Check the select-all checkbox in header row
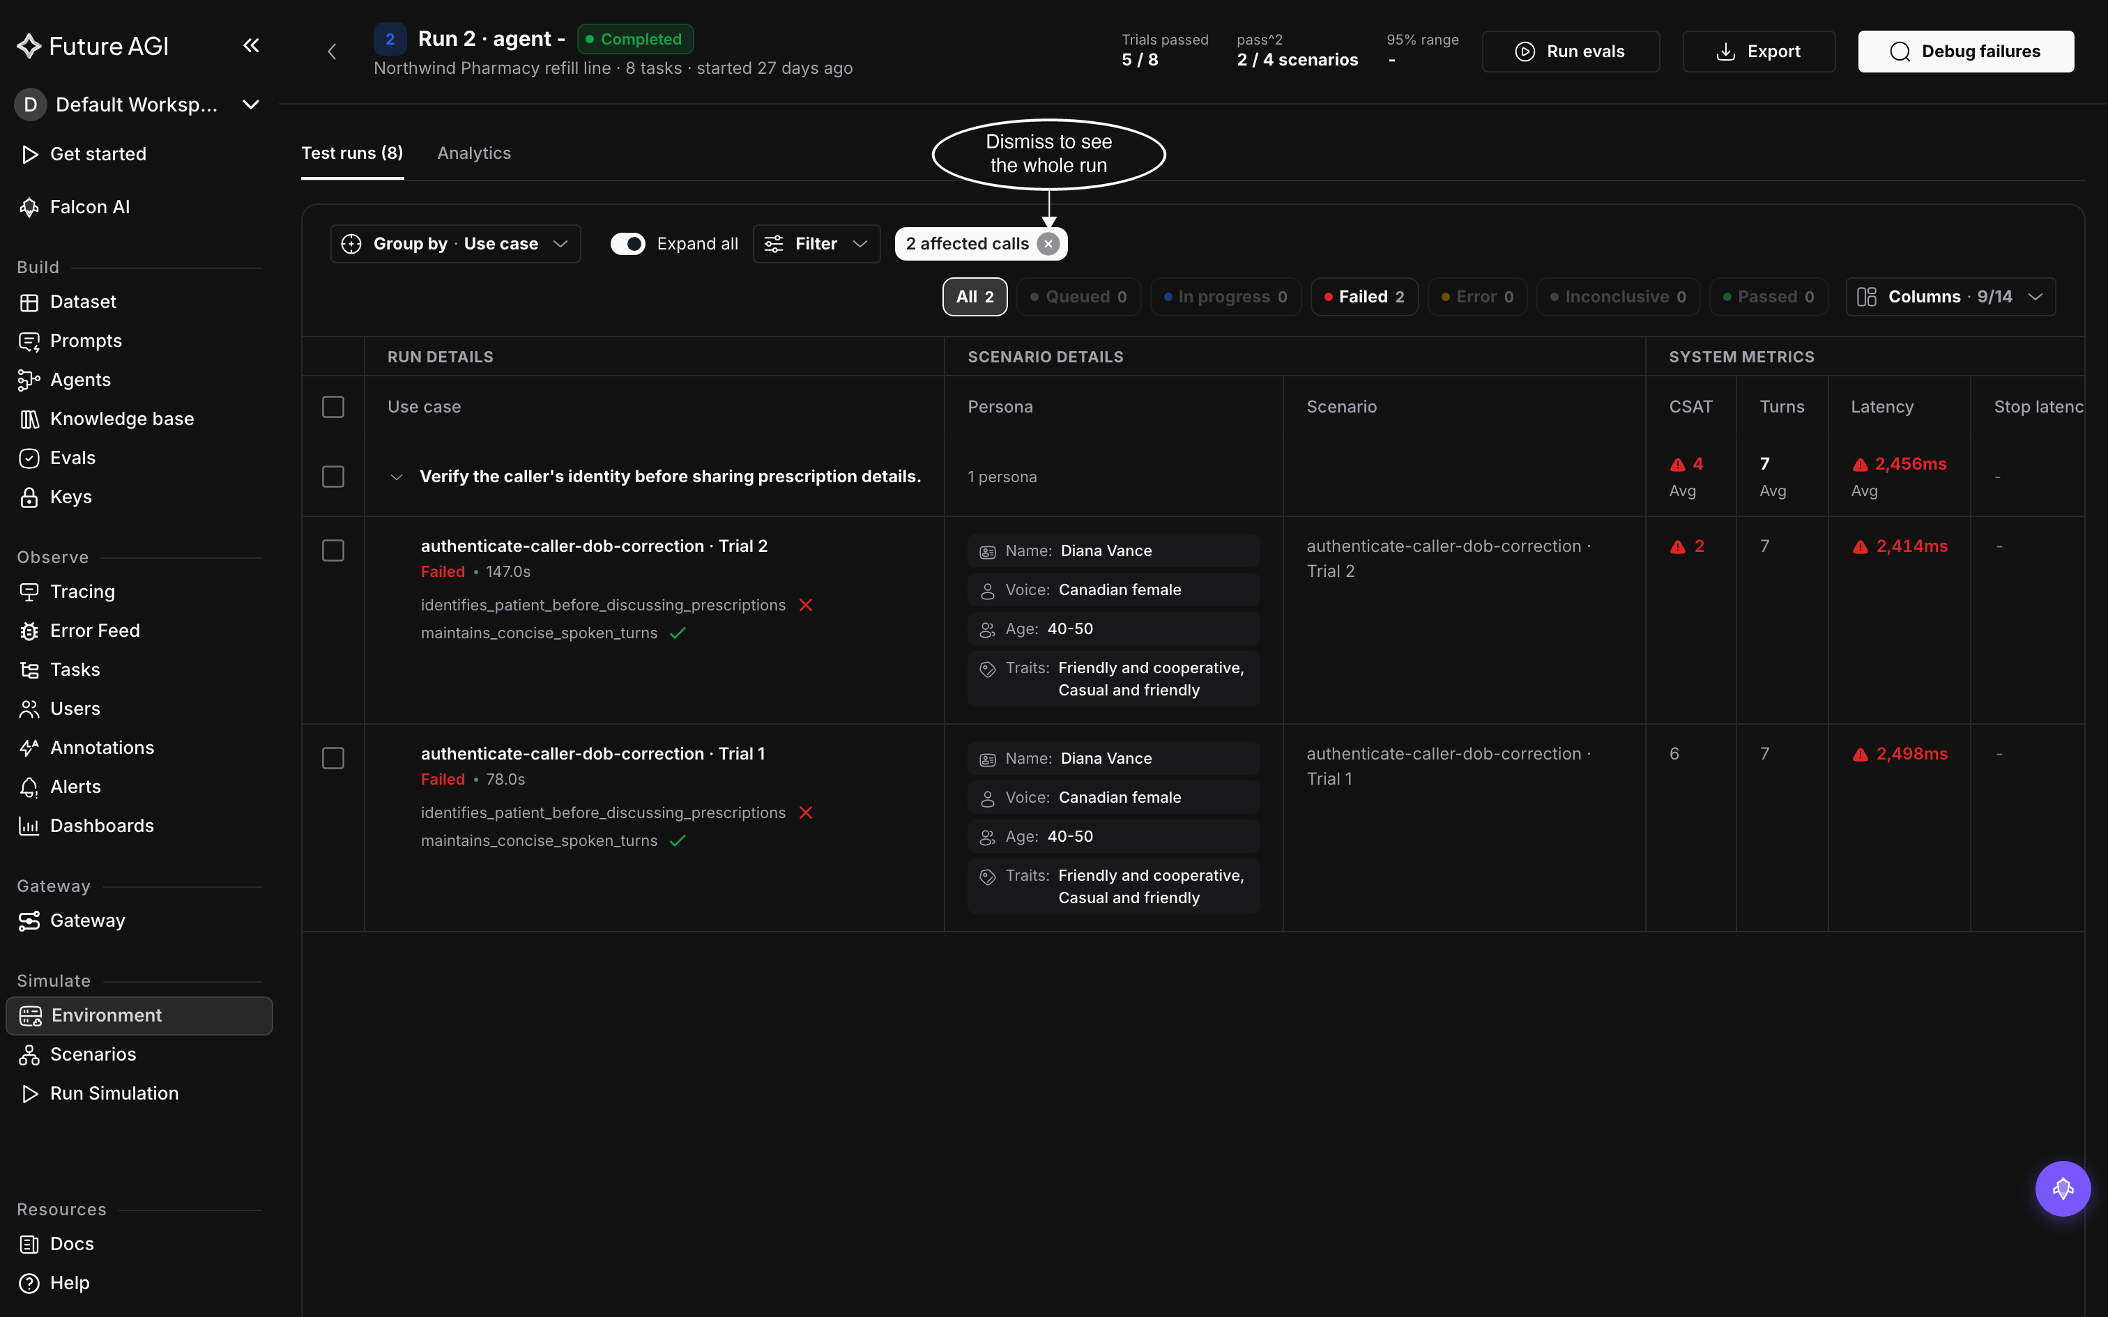 point(333,407)
